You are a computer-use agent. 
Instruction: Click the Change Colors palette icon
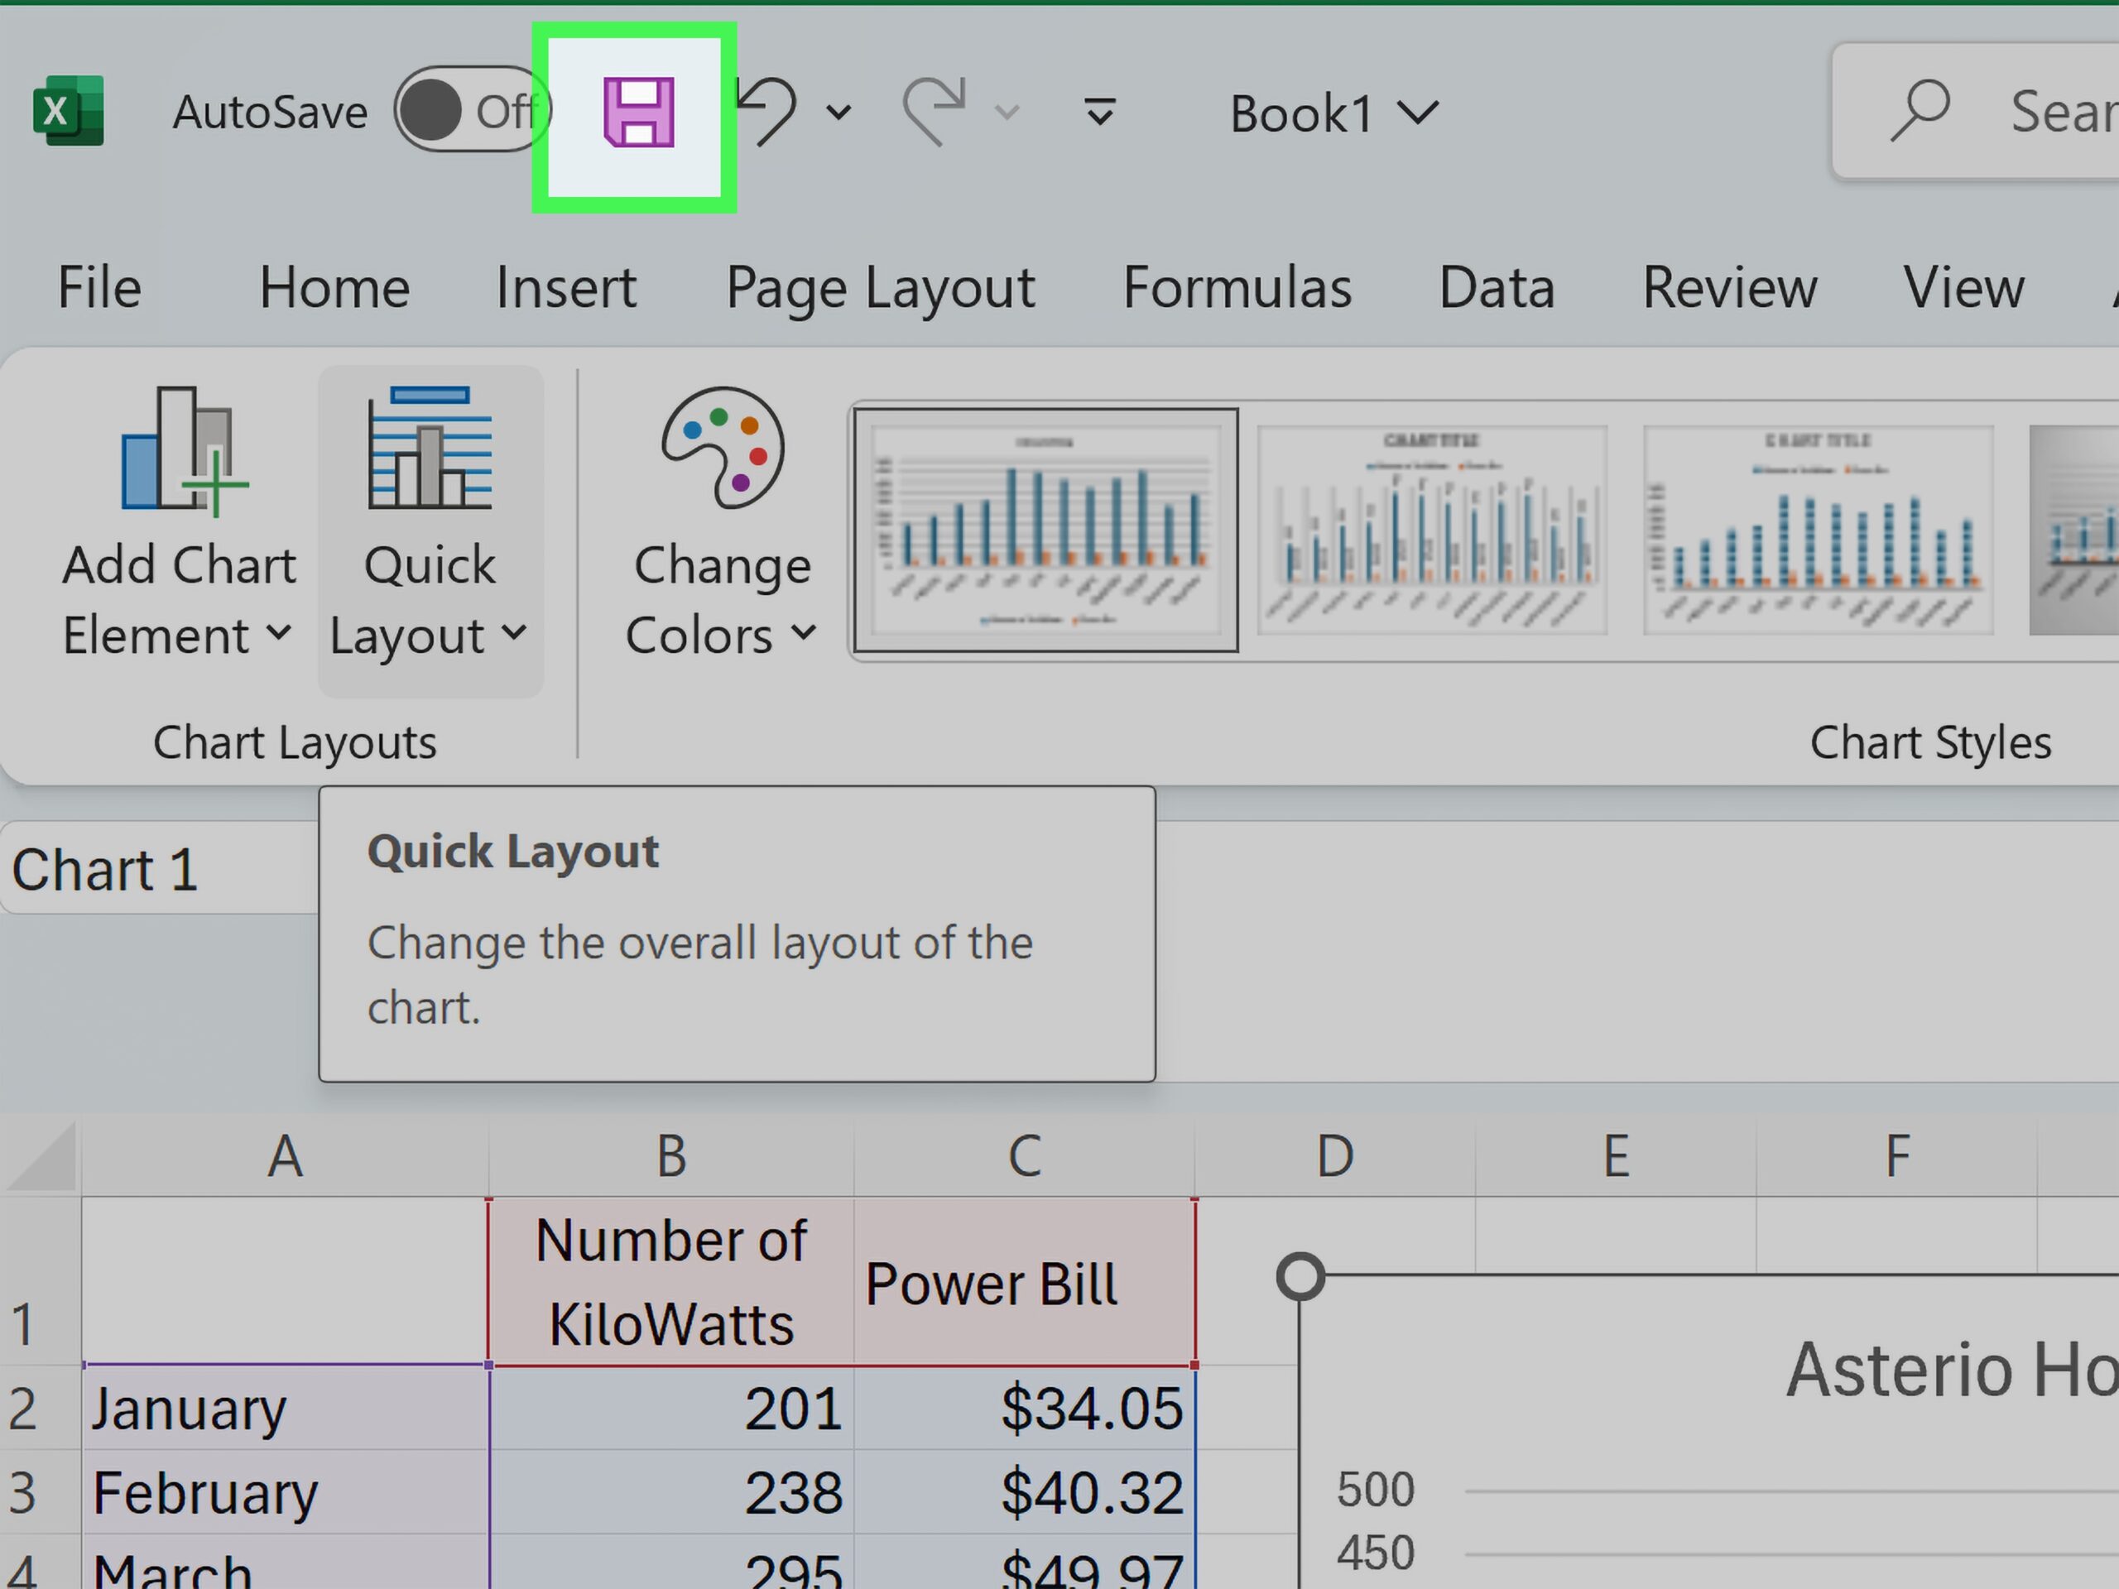coord(723,449)
